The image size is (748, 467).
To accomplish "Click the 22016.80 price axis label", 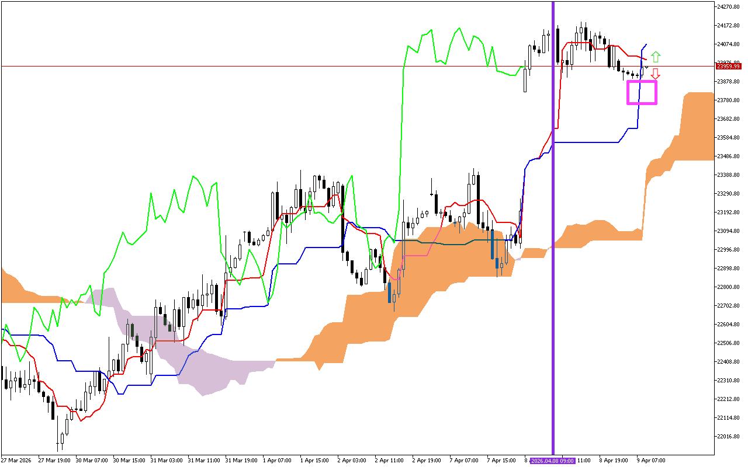I will pyautogui.click(x=729, y=437).
